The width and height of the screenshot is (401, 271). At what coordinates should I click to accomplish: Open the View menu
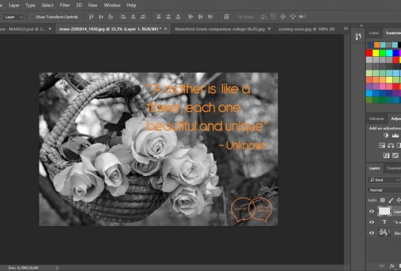tap(92, 5)
